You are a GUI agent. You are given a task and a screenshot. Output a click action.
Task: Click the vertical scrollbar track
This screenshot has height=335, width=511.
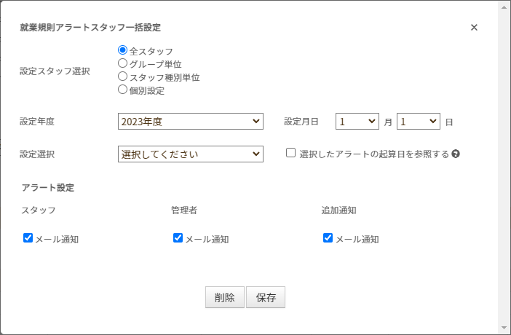click(x=504, y=167)
